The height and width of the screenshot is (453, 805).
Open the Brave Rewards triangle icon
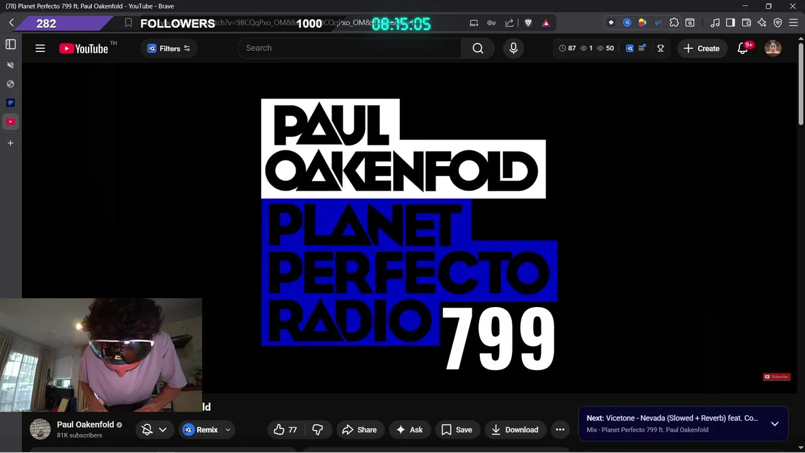tap(546, 23)
